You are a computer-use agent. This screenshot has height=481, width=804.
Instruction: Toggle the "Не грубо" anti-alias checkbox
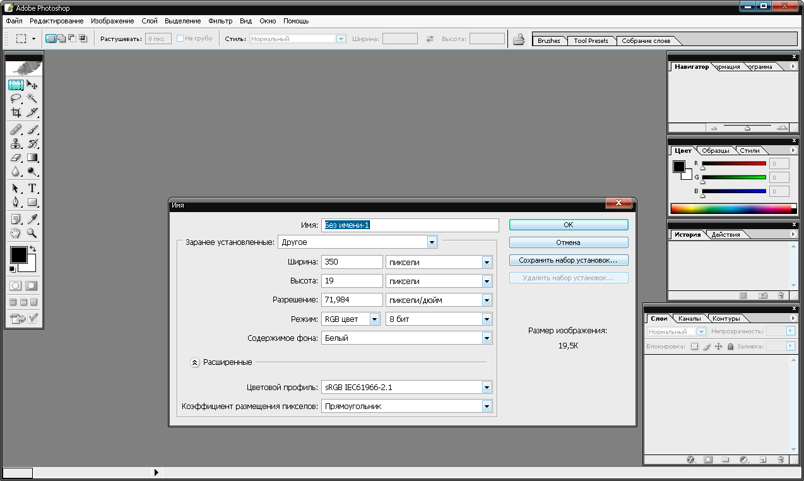coord(180,39)
